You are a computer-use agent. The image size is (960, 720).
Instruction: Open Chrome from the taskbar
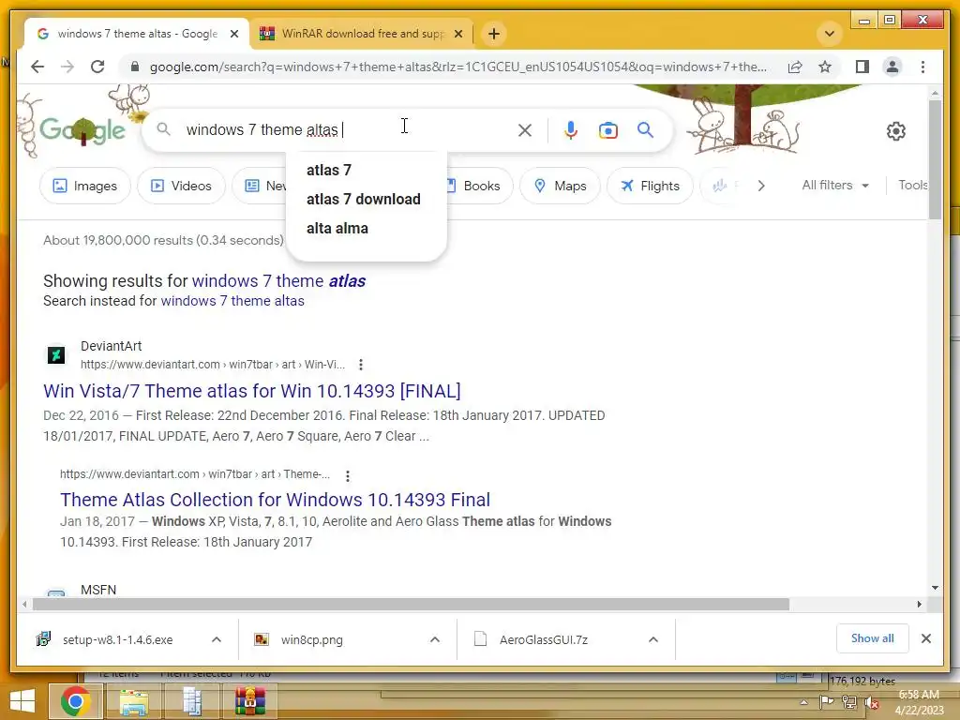click(x=77, y=701)
